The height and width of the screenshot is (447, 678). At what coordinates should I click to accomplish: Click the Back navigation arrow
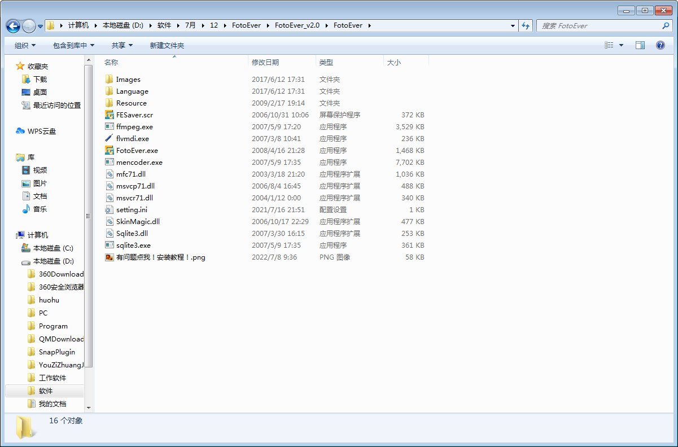coord(13,26)
